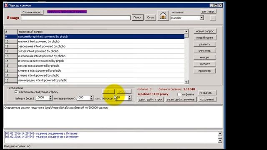Increase кол. потоков with the up arrow

[x=130, y=96]
